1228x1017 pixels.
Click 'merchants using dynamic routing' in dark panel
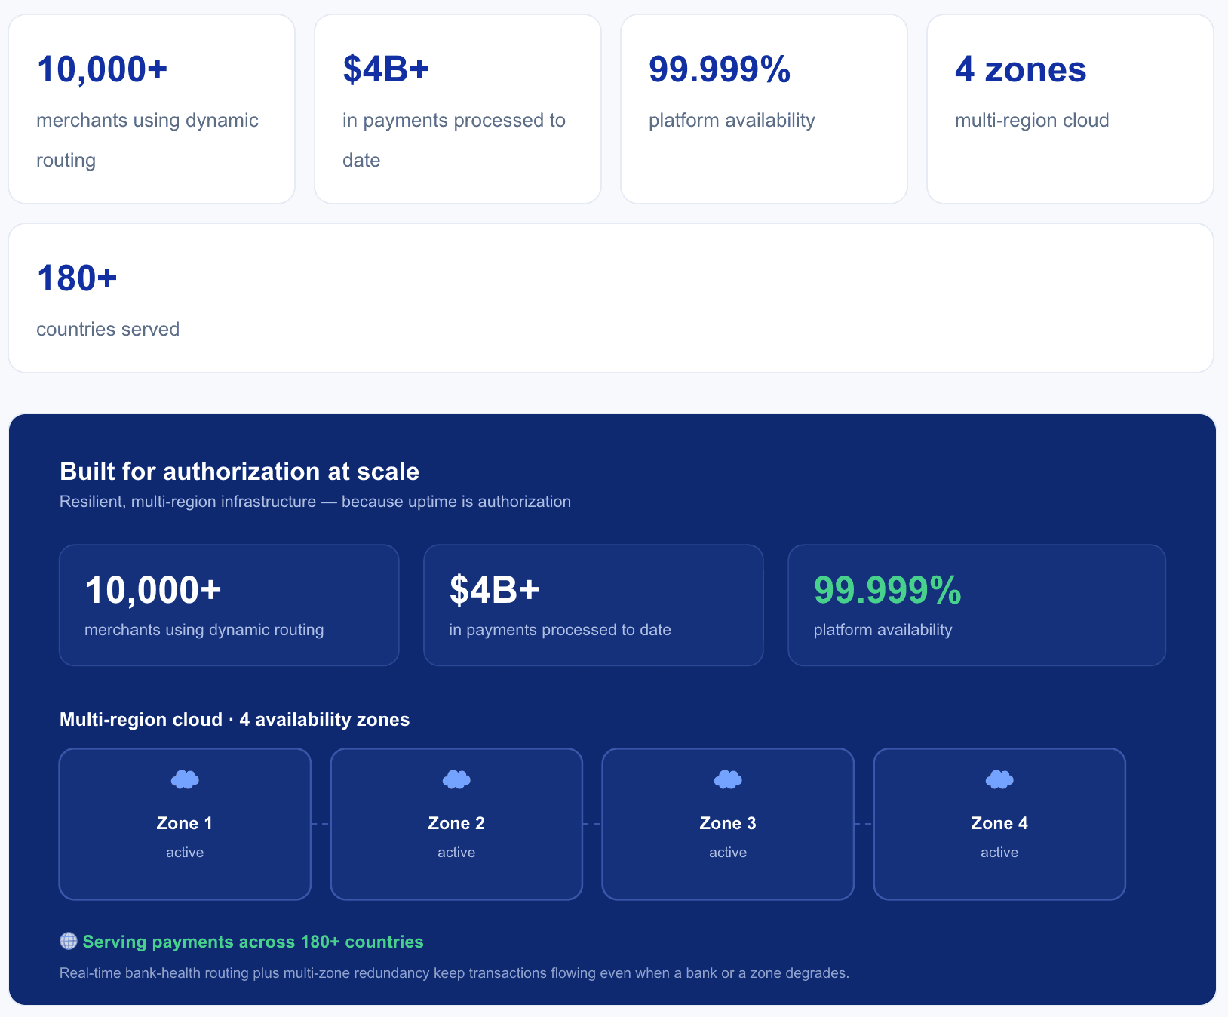pyautogui.click(x=204, y=630)
